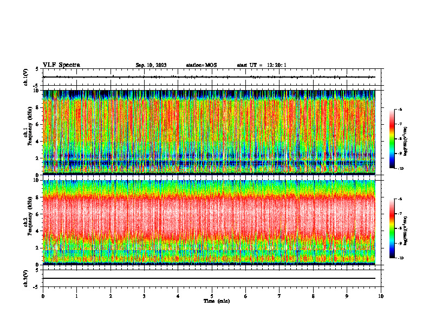Click the "ch.3(V)" axis label

click(26, 278)
